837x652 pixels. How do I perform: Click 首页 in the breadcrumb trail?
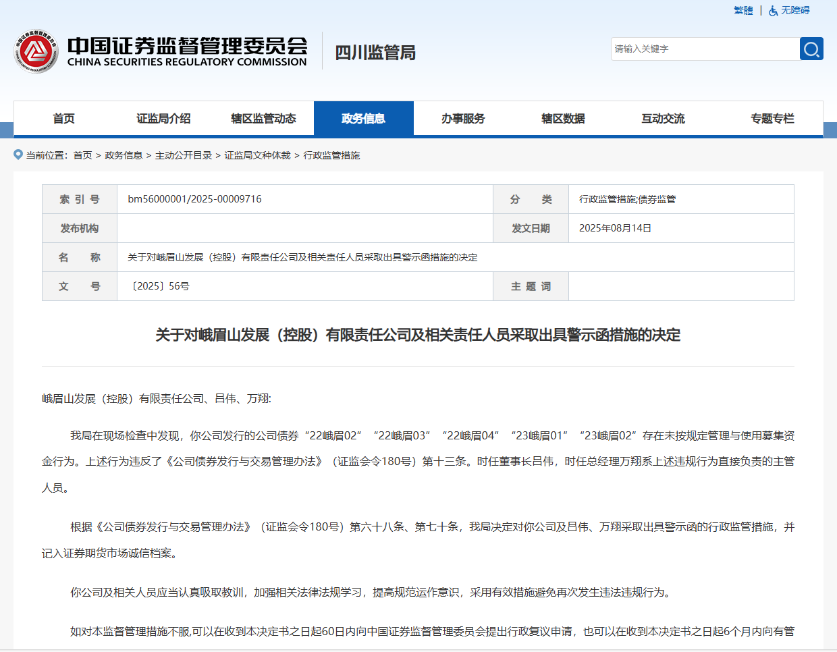(x=82, y=155)
